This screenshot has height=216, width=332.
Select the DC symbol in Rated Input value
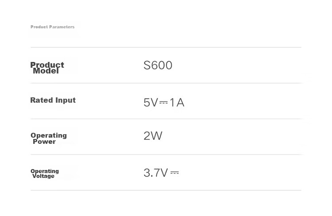point(163,103)
